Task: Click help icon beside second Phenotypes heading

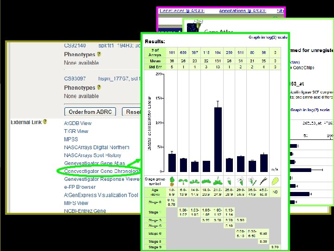Action: tap(99, 87)
